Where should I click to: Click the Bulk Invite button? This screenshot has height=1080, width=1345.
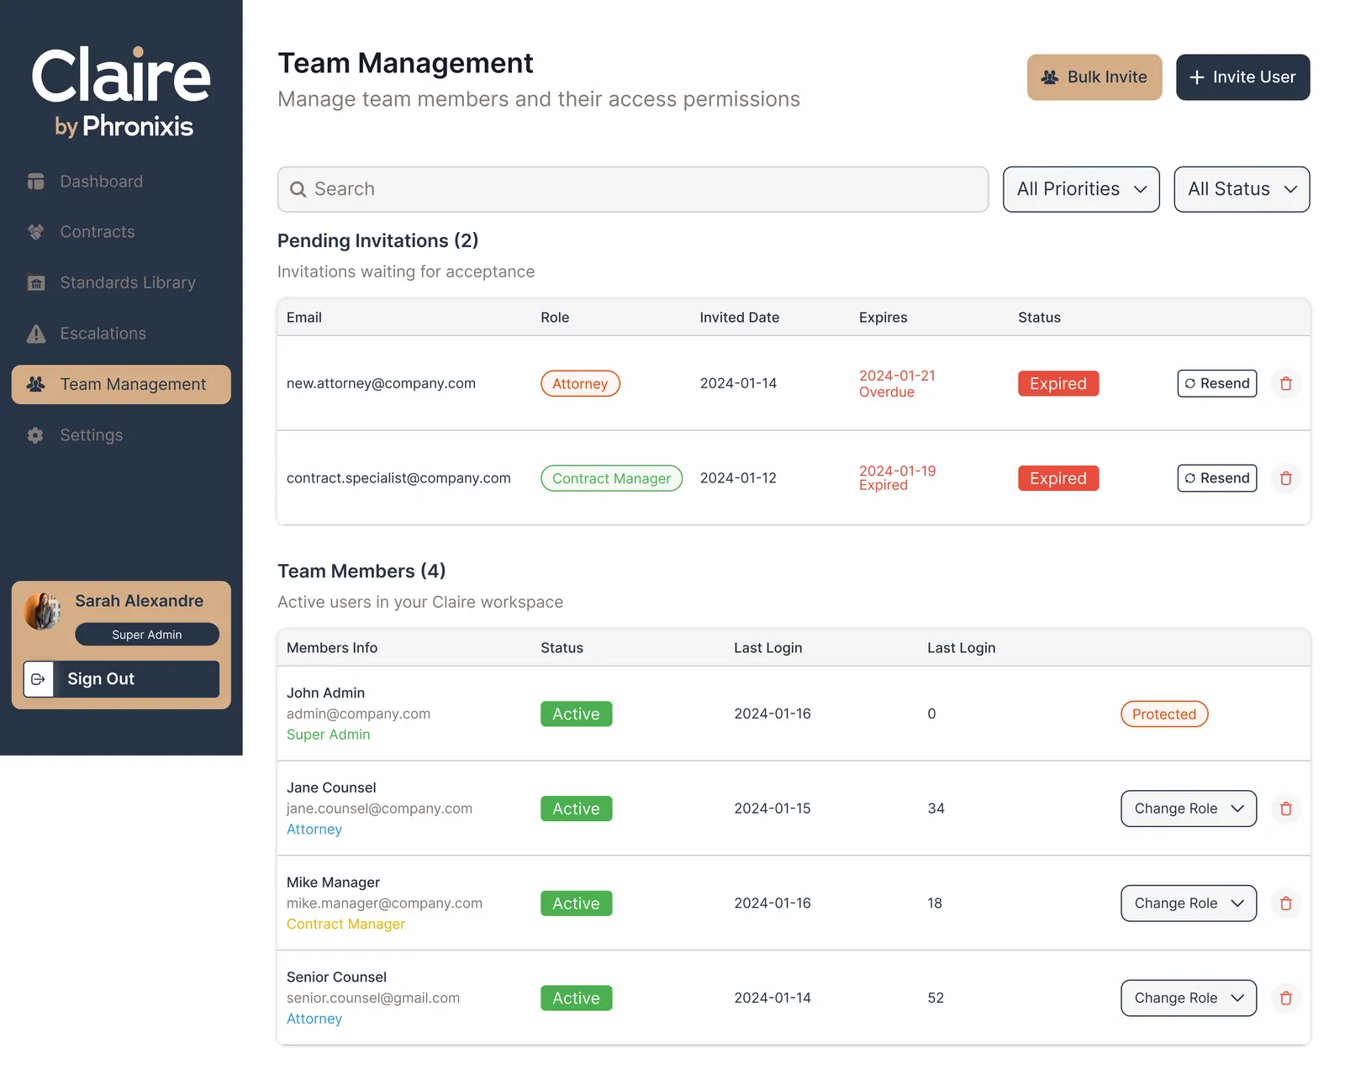pos(1094,77)
